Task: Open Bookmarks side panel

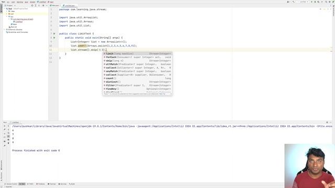Action: pos(1,165)
